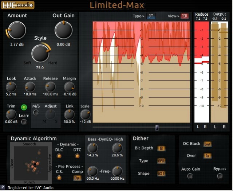Open the dither Shape selector

pyautogui.click(x=160, y=174)
